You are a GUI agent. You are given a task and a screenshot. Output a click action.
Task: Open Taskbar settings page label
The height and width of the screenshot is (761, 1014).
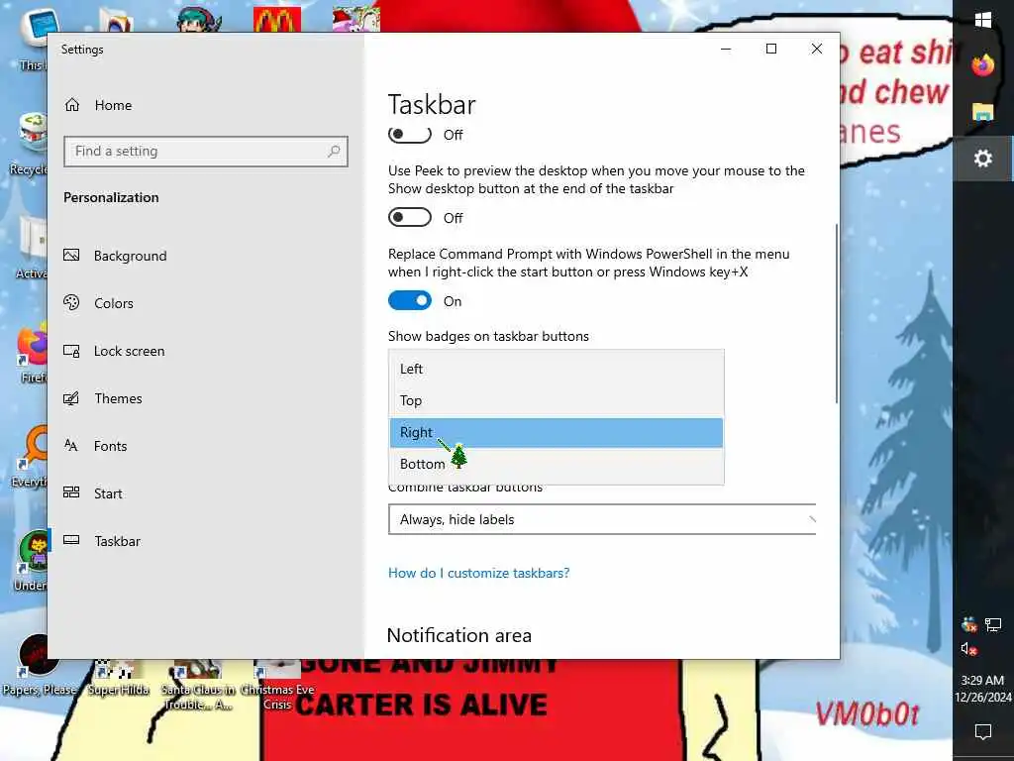tap(117, 541)
